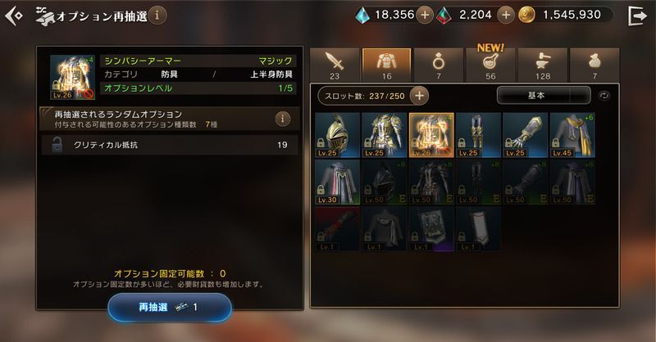The image size is (656, 342).
Task: Open info next to オプション再抽選 title
Action: click(157, 16)
